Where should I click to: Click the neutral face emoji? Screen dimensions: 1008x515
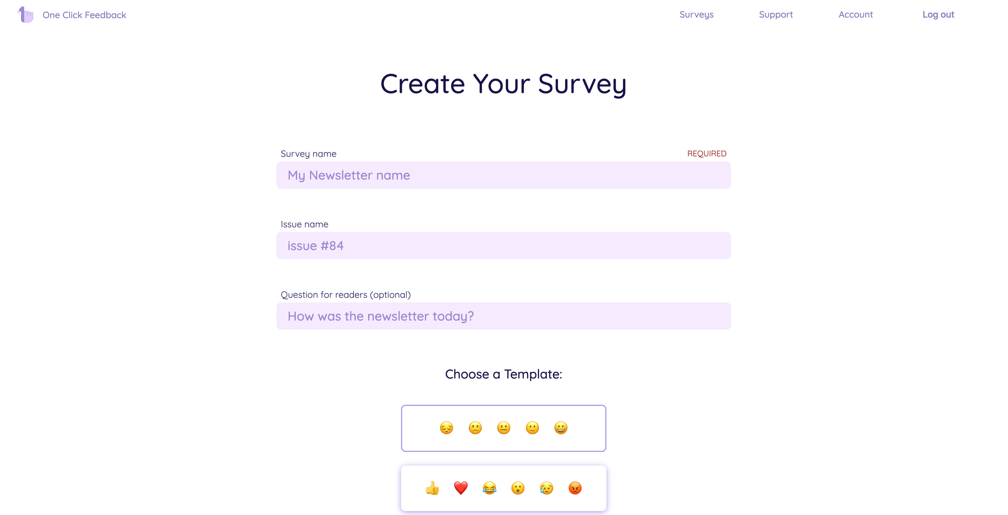point(504,428)
